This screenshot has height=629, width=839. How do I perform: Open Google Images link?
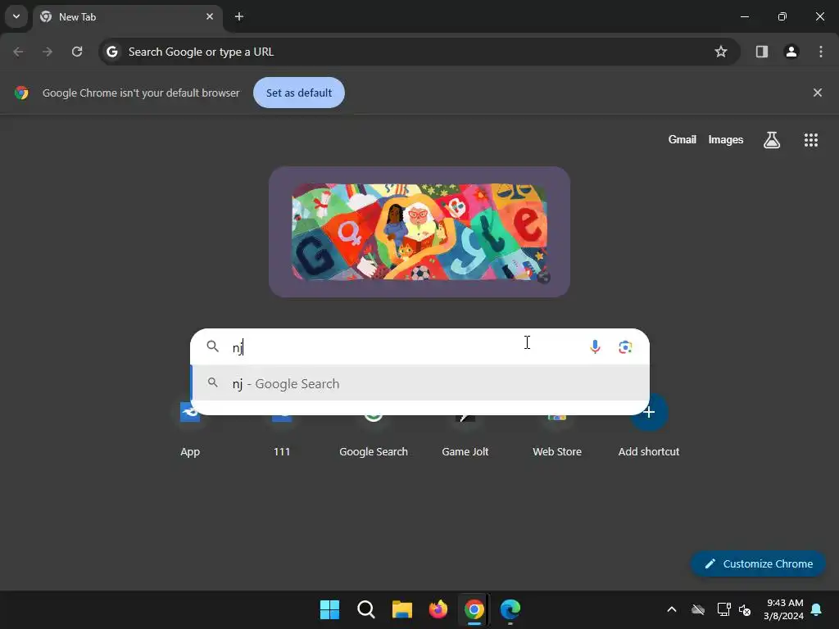(x=726, y=139)
